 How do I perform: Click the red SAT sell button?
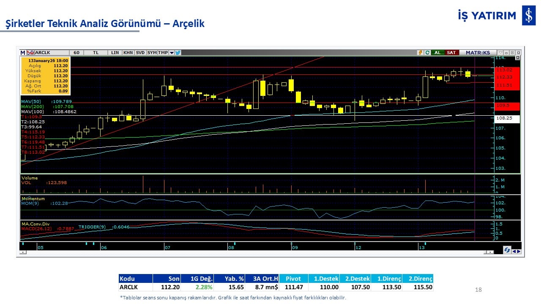point(451,53)
